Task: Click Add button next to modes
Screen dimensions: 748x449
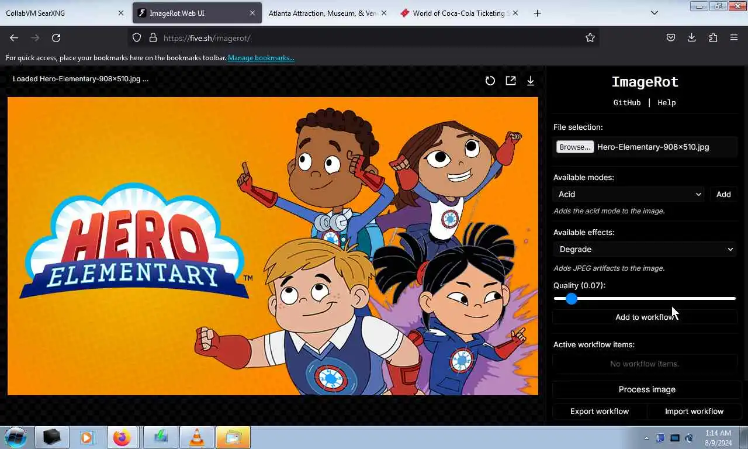Action: click(x=723, y=194)
